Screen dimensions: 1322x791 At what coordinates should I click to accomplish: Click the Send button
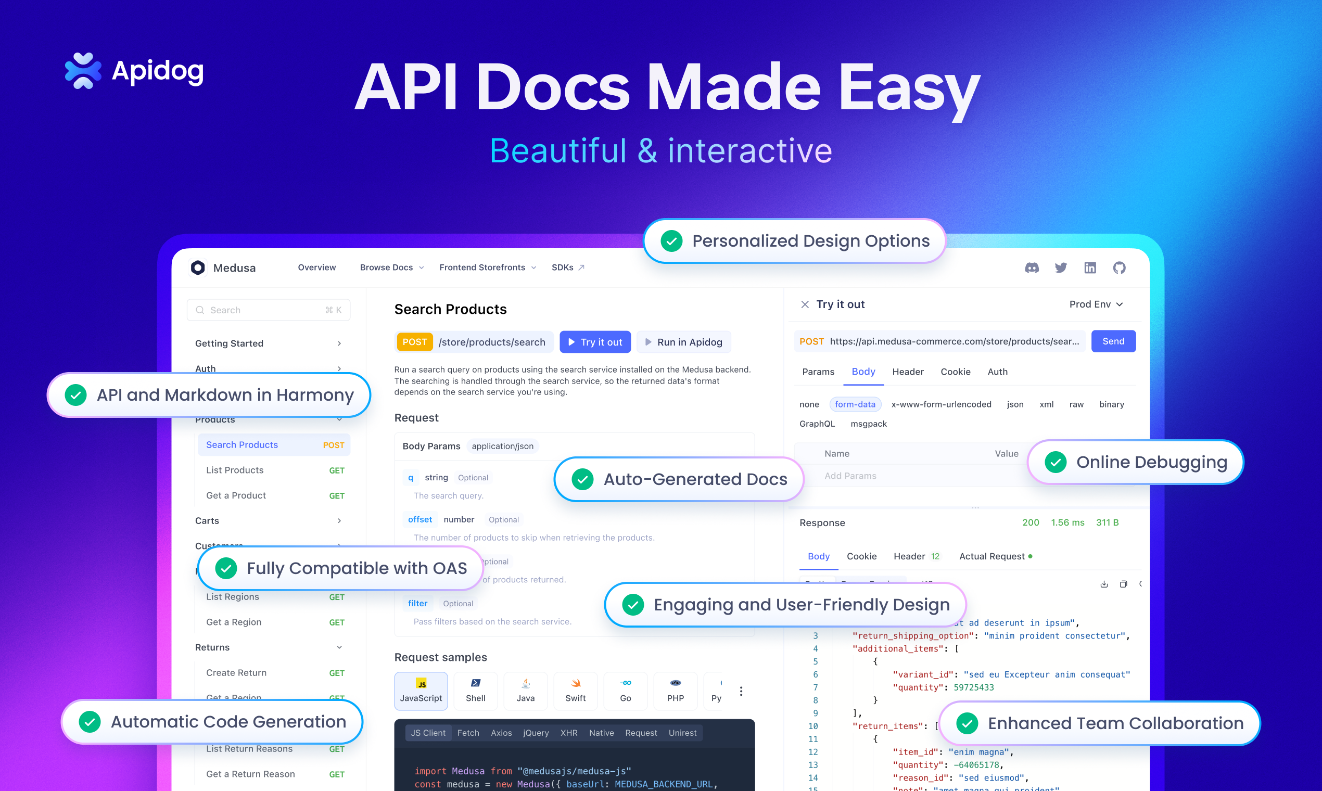pyautogui.click(x=1113, y=341)
